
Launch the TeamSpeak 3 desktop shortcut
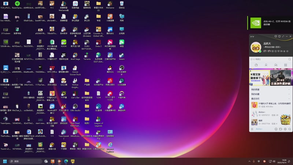pyautogui.click(x=64, y=135)
